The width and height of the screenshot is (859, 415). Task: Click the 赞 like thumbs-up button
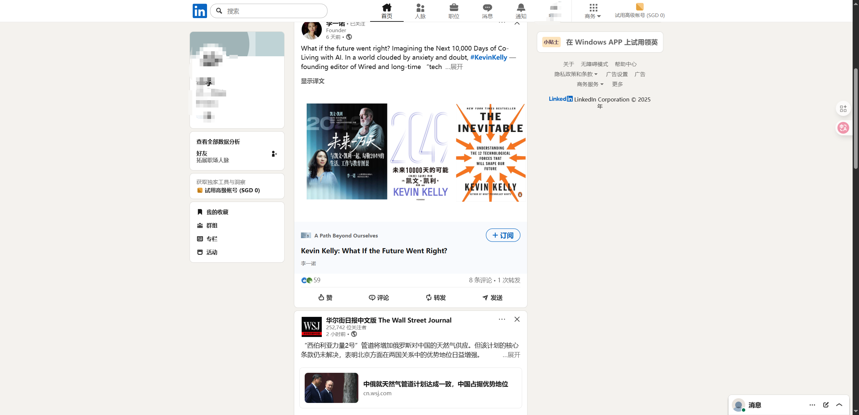pos(325,297)
